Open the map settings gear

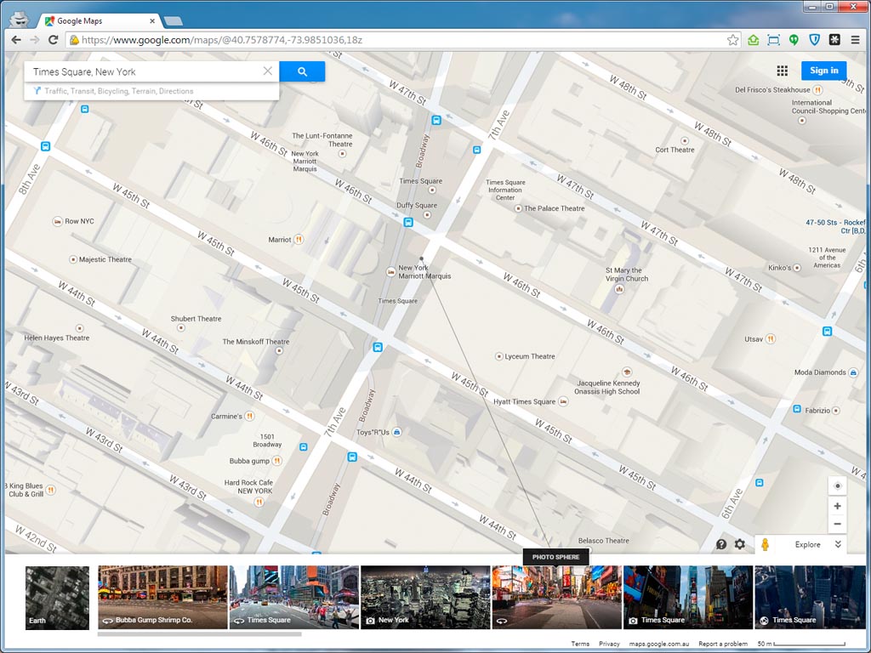coord(739,545)
